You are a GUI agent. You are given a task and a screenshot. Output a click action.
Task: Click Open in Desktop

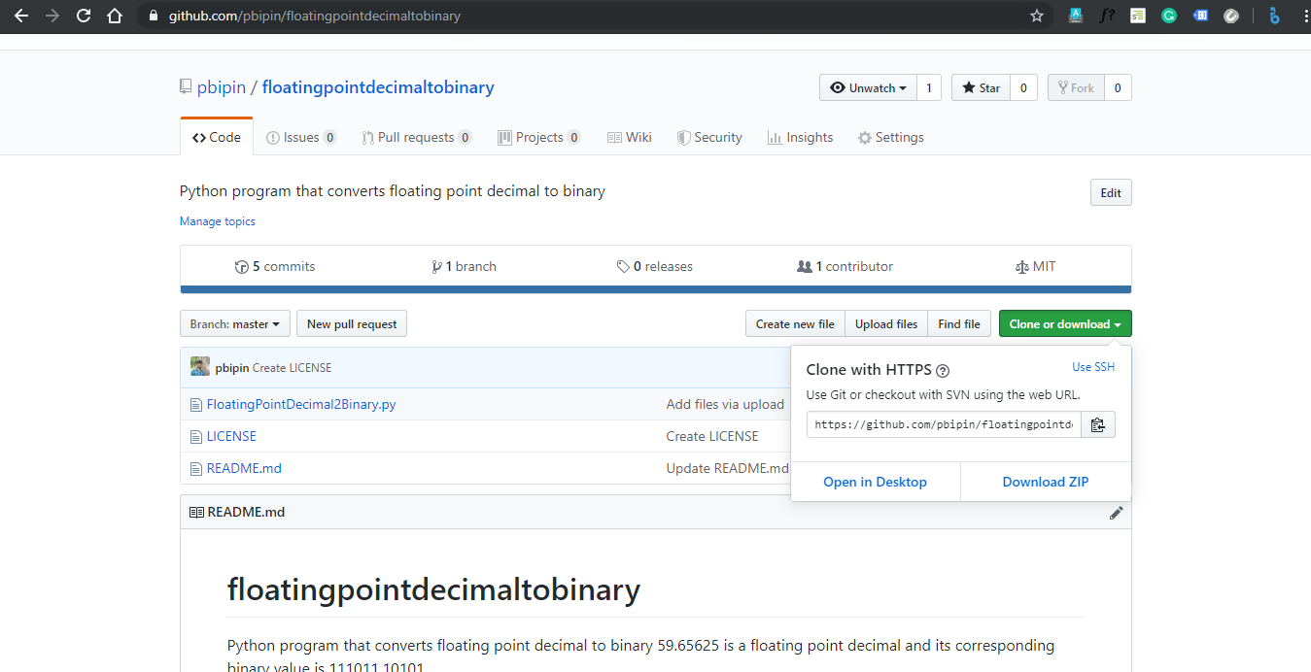(x=876, y=482)
